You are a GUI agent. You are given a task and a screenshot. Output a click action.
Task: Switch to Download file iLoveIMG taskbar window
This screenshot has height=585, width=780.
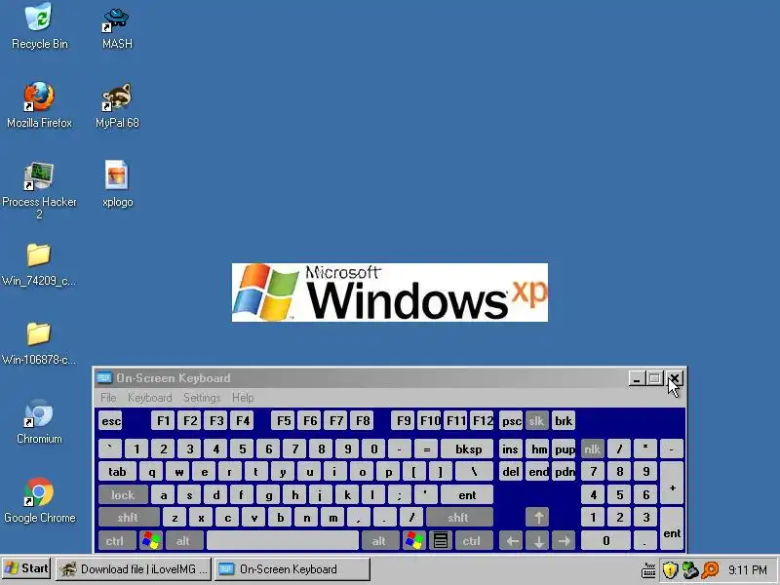pyautogui.click(x=134, y=569)
